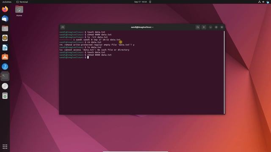The height and width of the screenshot is (152, 271).
Task: Open the Files manager in the dock
Action: (5, 28)
